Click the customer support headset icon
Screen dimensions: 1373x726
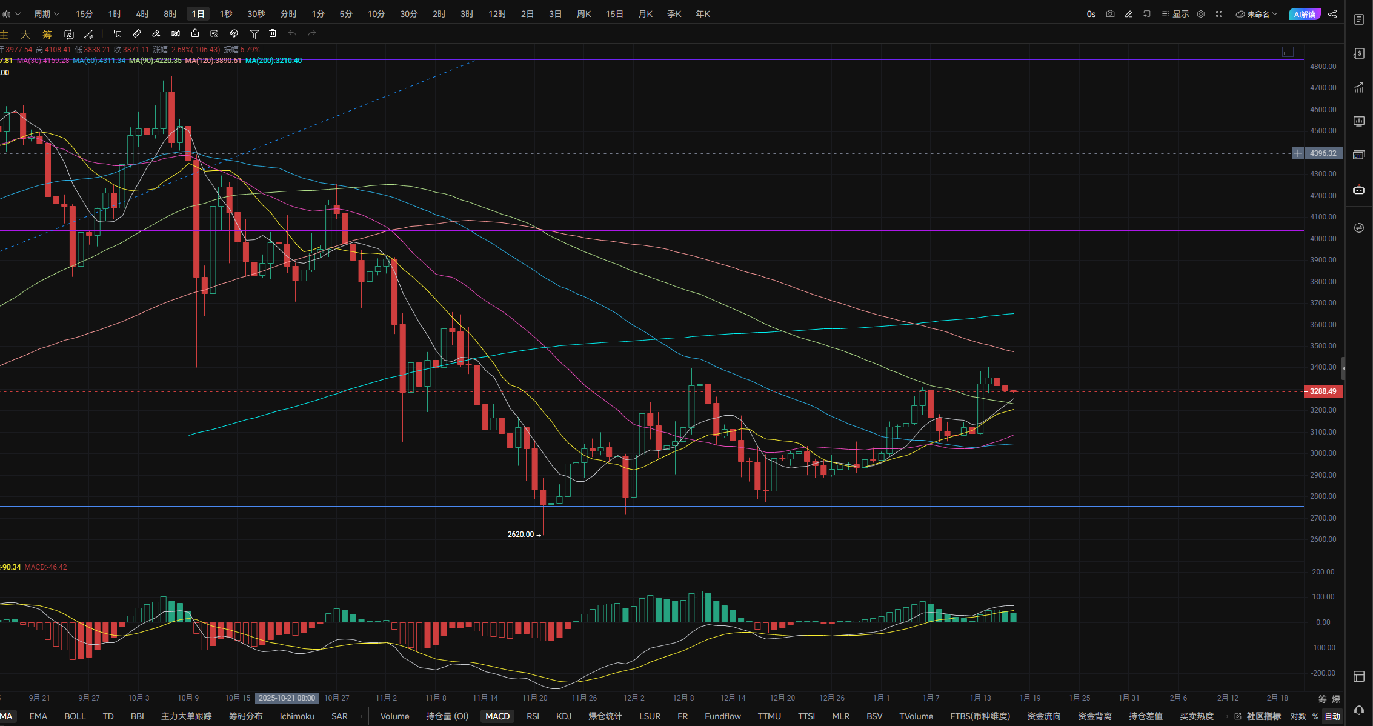click(1359, 710)
